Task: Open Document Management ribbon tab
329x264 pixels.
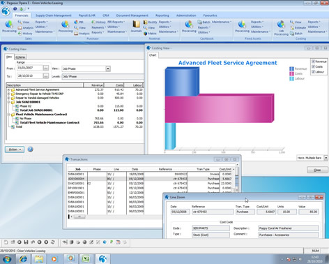Action: coord(132,15)
